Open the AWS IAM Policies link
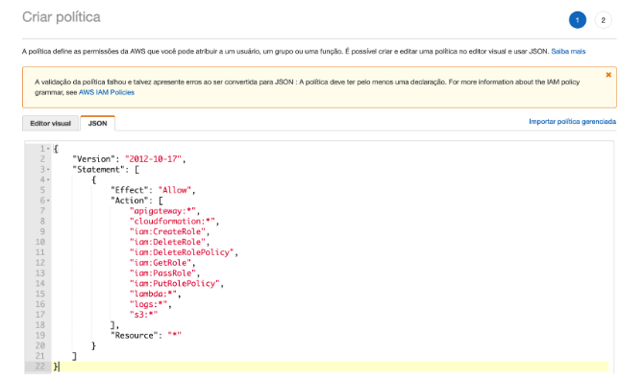 click(x=107, y=92)
